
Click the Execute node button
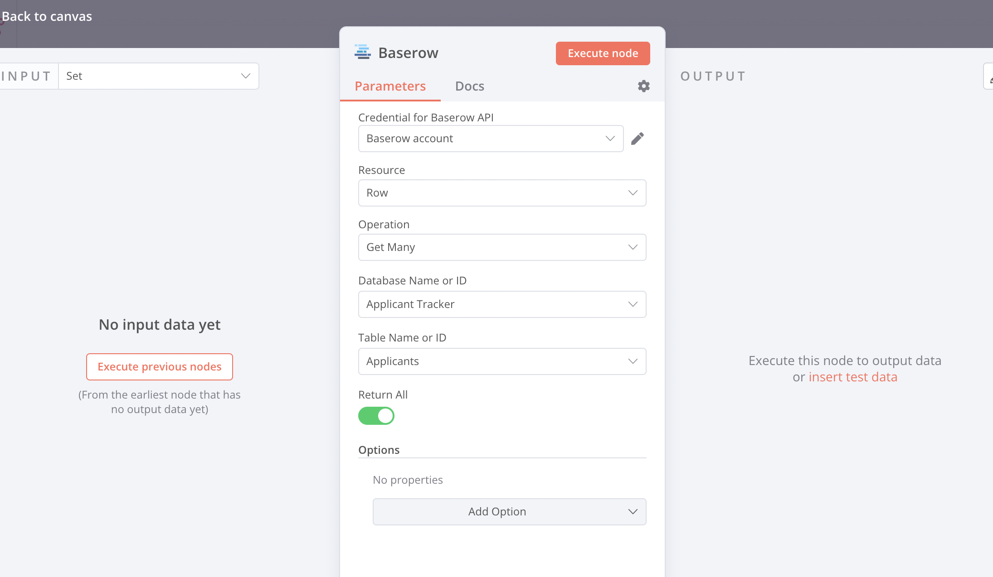603,53
